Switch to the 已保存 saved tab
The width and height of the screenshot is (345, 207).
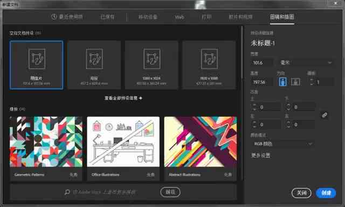click(x=107, y=17)
